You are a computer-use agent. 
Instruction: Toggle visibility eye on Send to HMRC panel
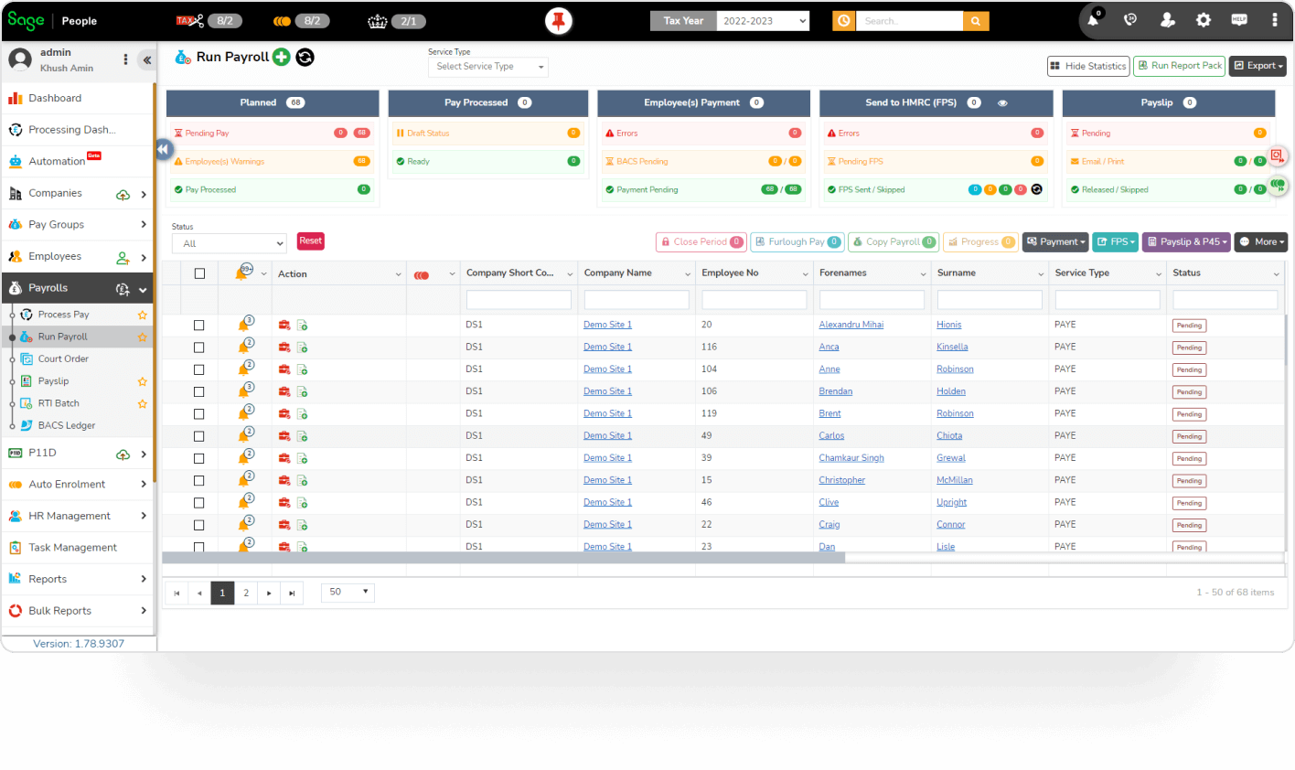(x=1002, y=102)
